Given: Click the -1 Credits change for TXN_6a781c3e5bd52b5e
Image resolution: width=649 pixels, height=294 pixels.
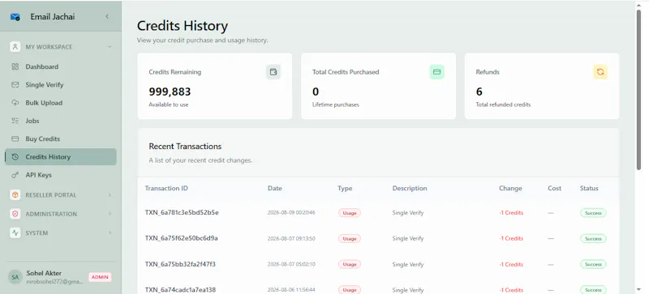Looking at the screenshot, I should pyautogui.click(x=511, y=213).
